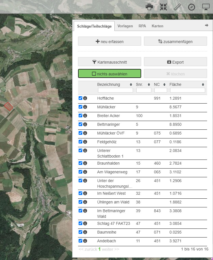Screen dimensions: 213x260
Task: Show info for Braunhalden
Action: [85, 163]
